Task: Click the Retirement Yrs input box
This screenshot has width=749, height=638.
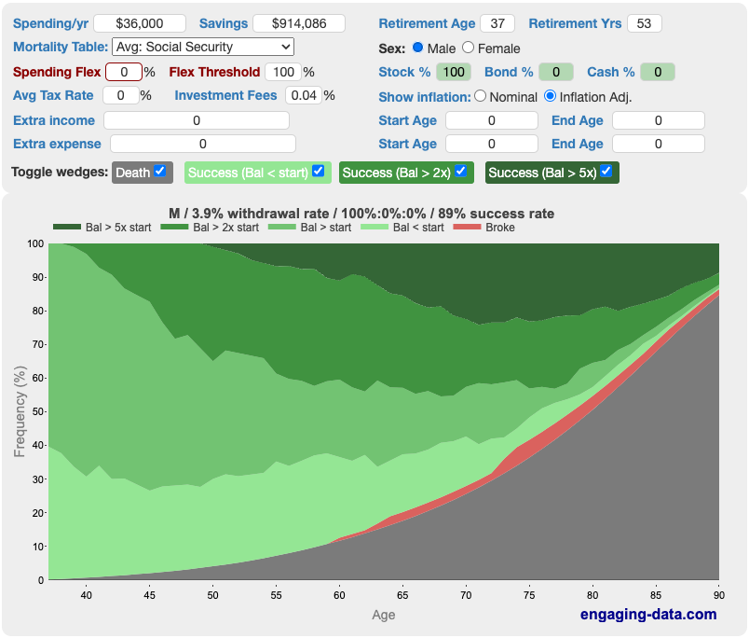Action: click(x=644, y=23)
